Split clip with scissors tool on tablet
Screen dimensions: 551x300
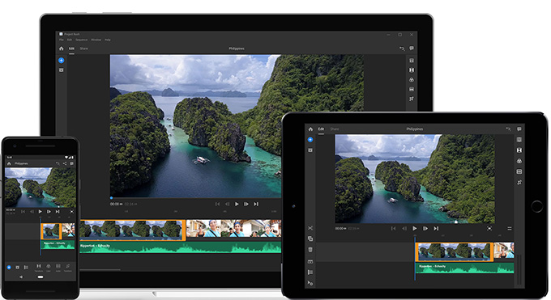tap(310, 228)
